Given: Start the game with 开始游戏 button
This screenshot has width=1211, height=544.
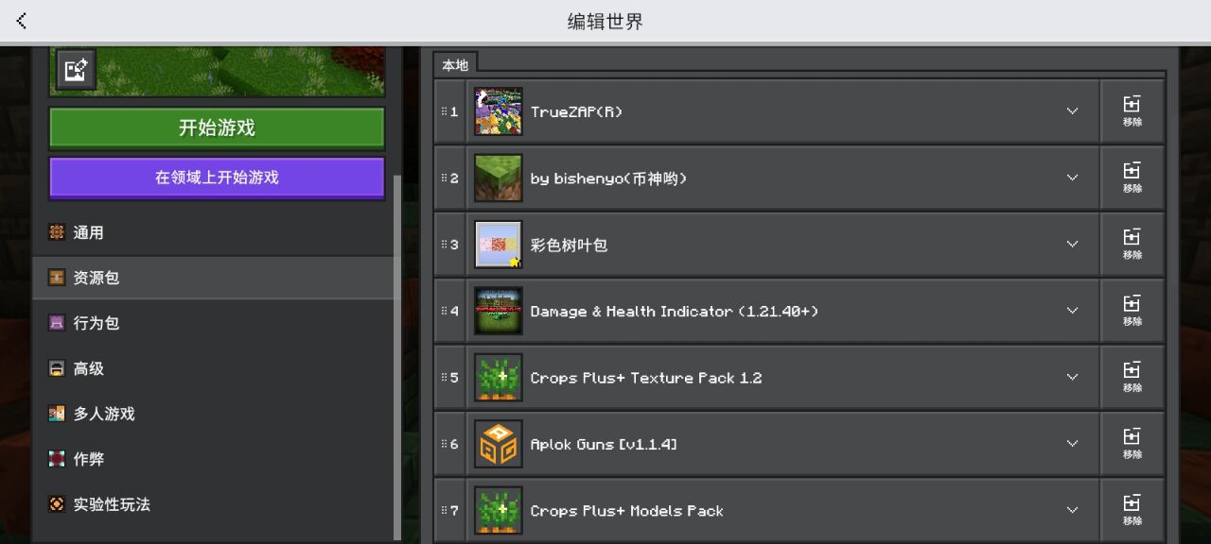Looking at the screenshot, I should point(217,127).
